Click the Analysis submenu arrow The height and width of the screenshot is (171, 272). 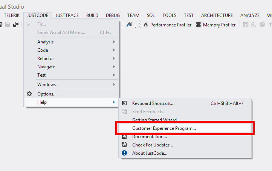pos(114,42)
